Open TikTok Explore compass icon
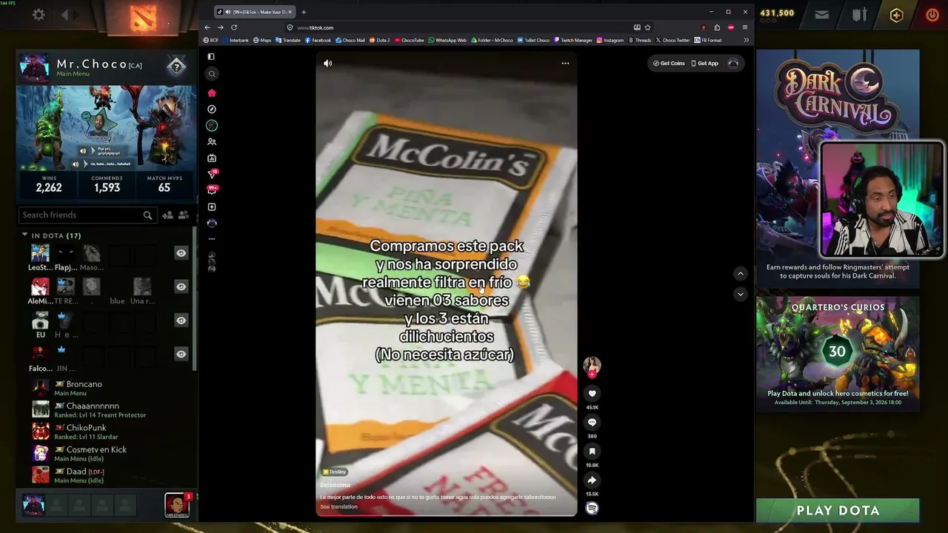Screen dimensions: 948x533 click(212, 109)
